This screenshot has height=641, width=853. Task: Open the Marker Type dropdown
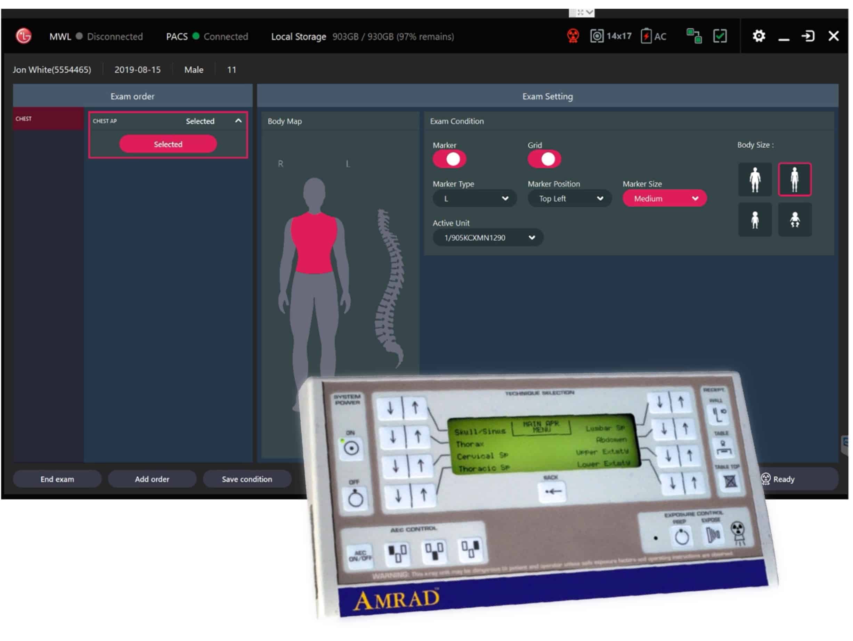475,198
